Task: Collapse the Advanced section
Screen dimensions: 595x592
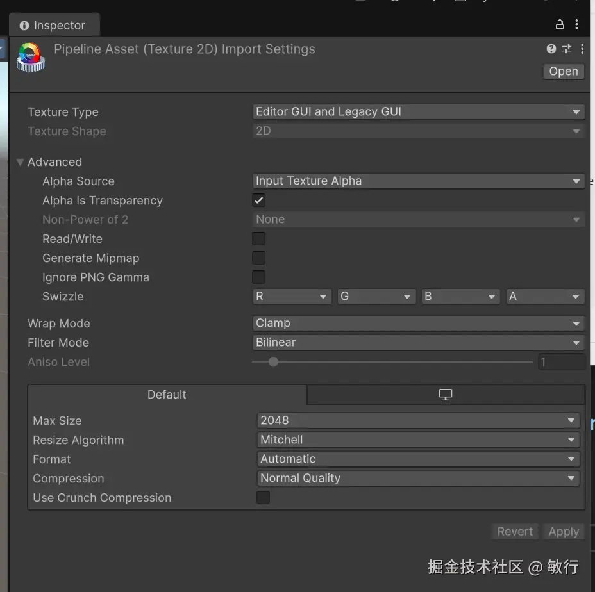Action: pos(21,162)
